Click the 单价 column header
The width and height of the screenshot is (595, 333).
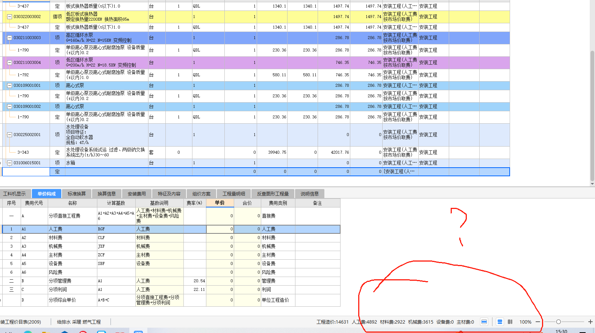point(220,203)
